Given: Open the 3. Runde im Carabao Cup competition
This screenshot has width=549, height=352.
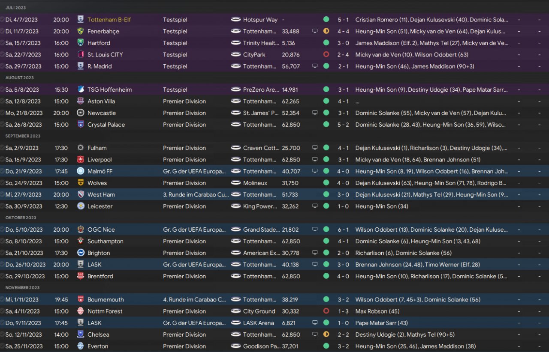Looking at the screenshot, I should pos(194,194).
